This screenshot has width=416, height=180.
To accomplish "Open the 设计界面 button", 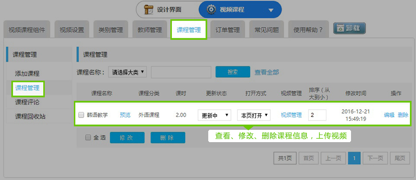I will (167, 10).
